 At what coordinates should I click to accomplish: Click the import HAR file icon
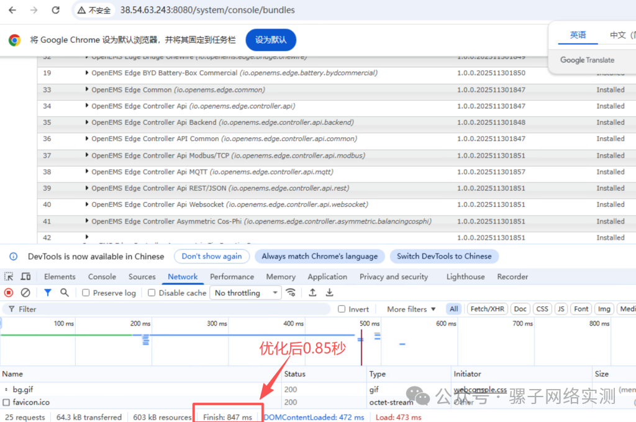coord(312,292)
